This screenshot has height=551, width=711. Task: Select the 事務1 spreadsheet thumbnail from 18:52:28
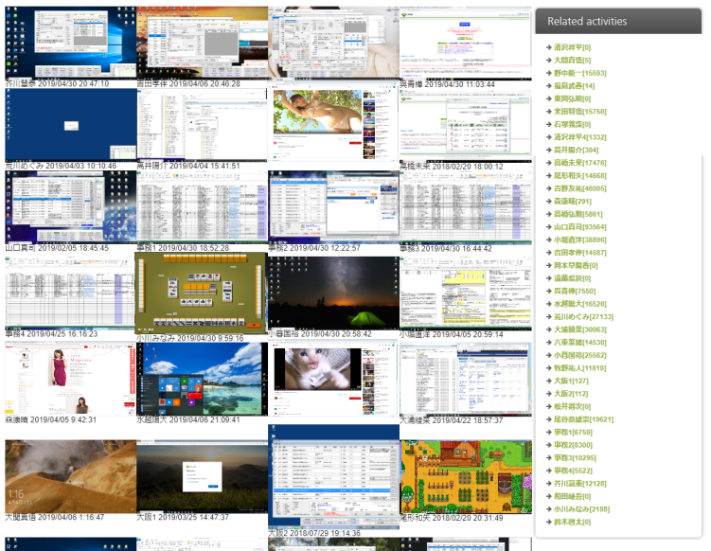[x=202, y=206]
